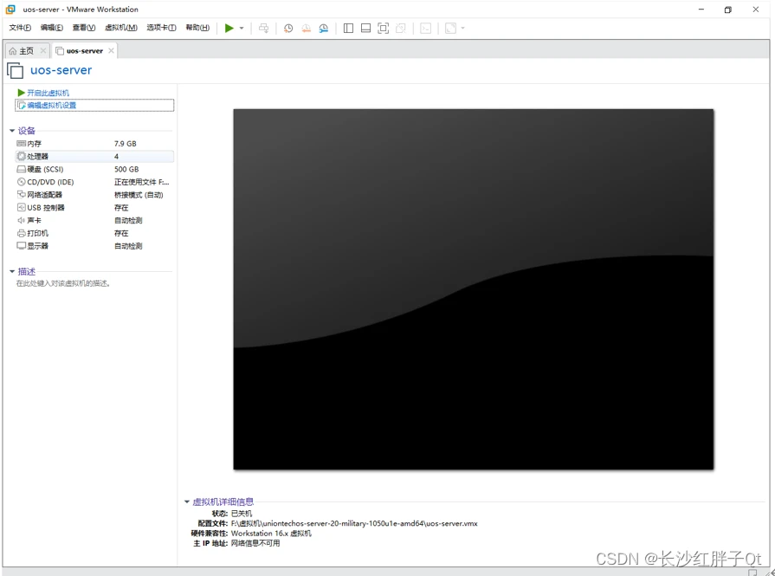Screen dimensions: 775x576
Task: Toggle the thumbnail bar toolbar icon
Action: [x=365, y=28]
